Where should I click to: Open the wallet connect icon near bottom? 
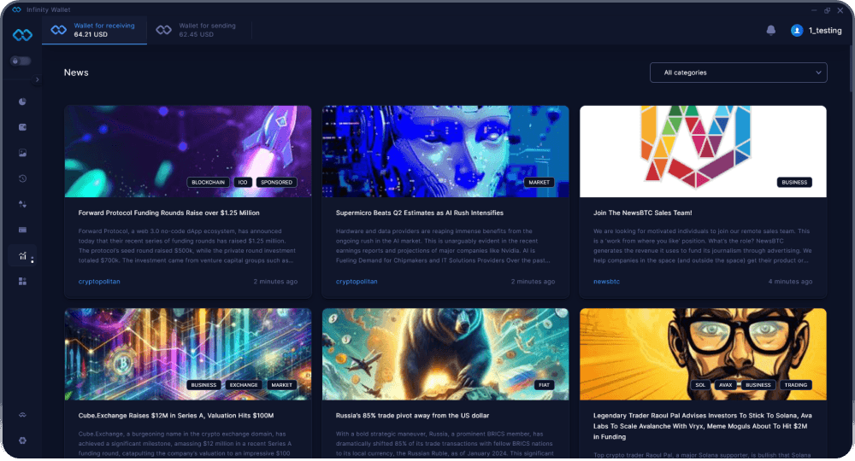click(x=22, y=415)
